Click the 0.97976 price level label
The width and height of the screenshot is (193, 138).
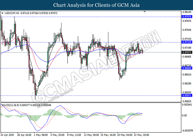tap(187, 17)
